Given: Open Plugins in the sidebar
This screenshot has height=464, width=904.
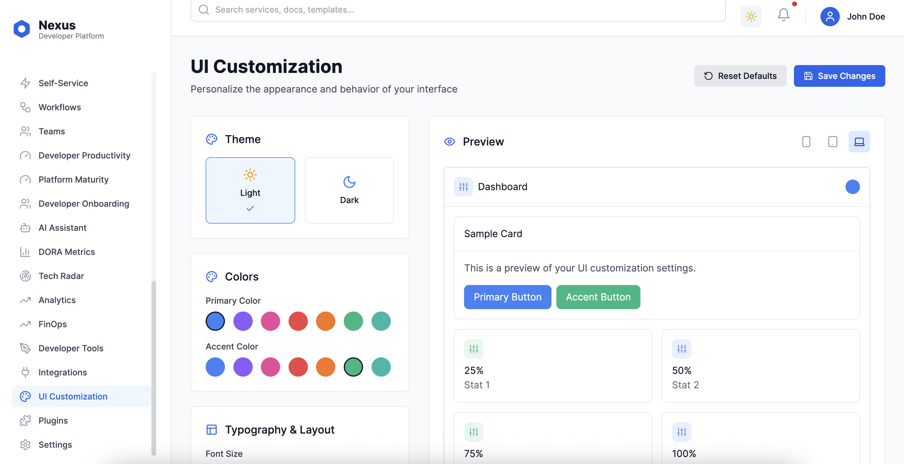Looking at the screenshot, I should point(53,421).
